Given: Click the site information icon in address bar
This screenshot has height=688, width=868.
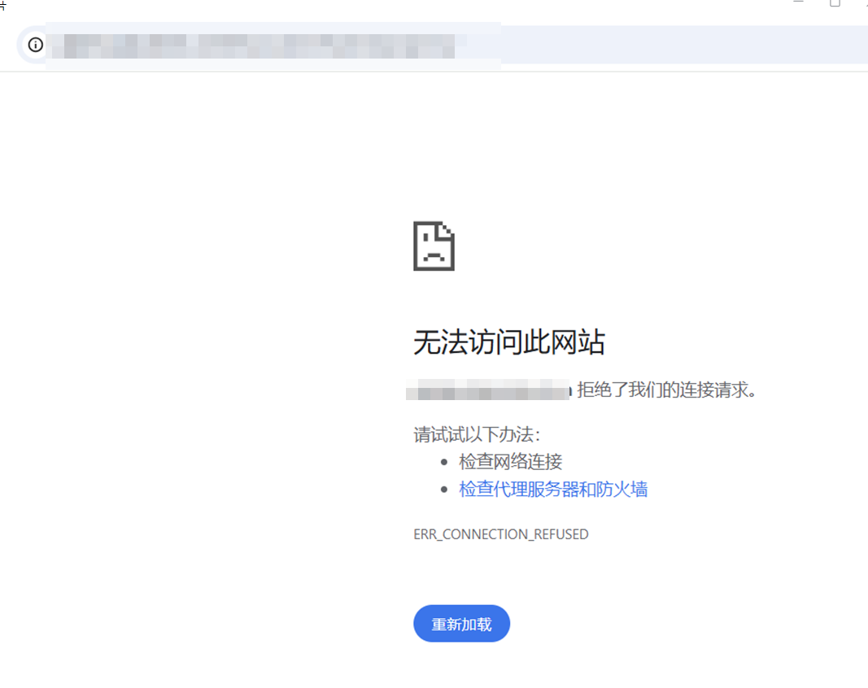Looking at the screenshot, I should (36, 45).
